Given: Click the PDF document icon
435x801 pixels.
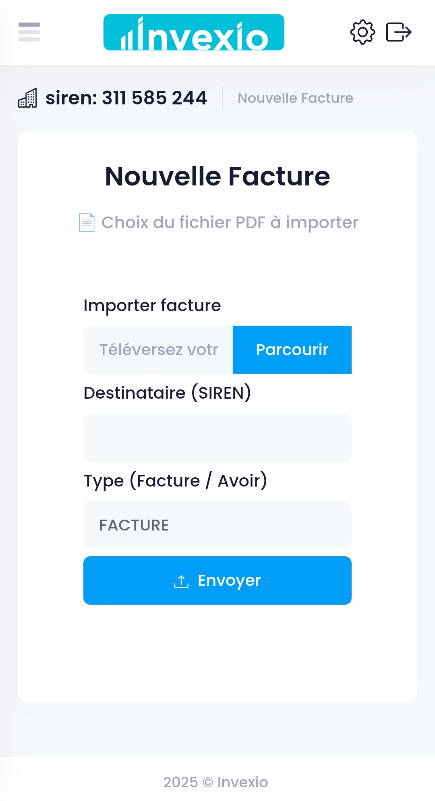Looking at the screenshot, I should 86,223.
